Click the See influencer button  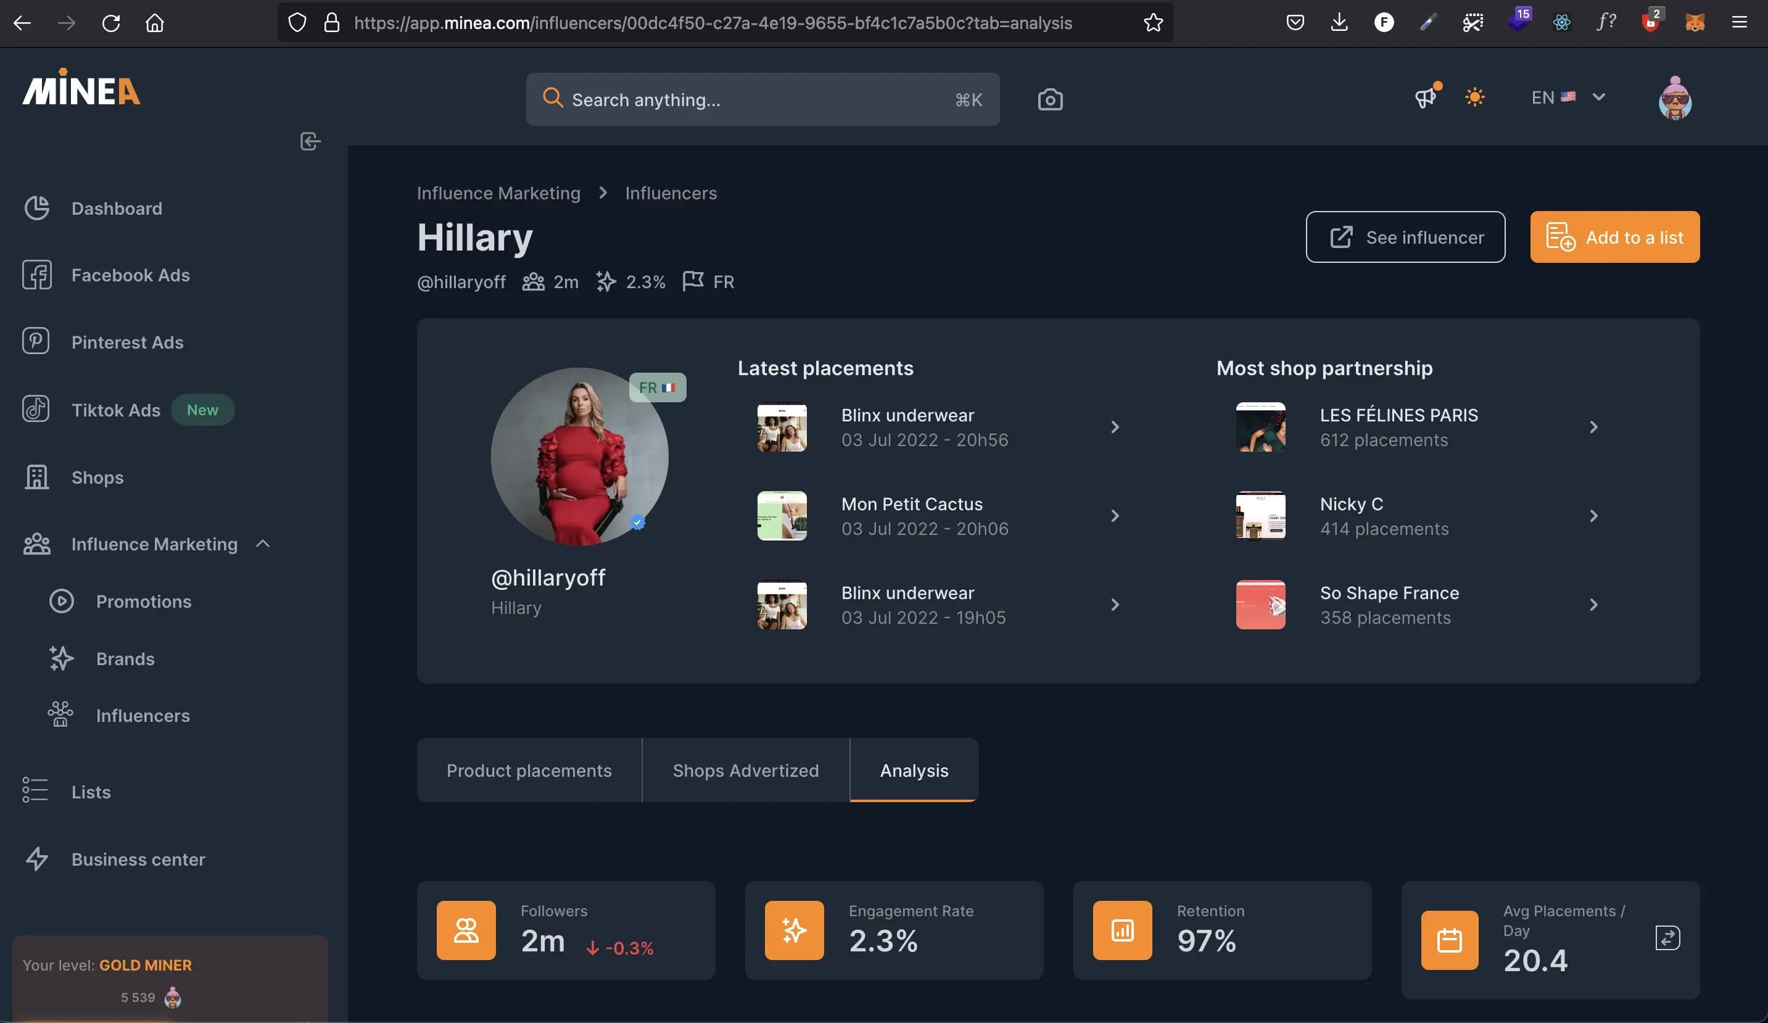pos(1405,237)
